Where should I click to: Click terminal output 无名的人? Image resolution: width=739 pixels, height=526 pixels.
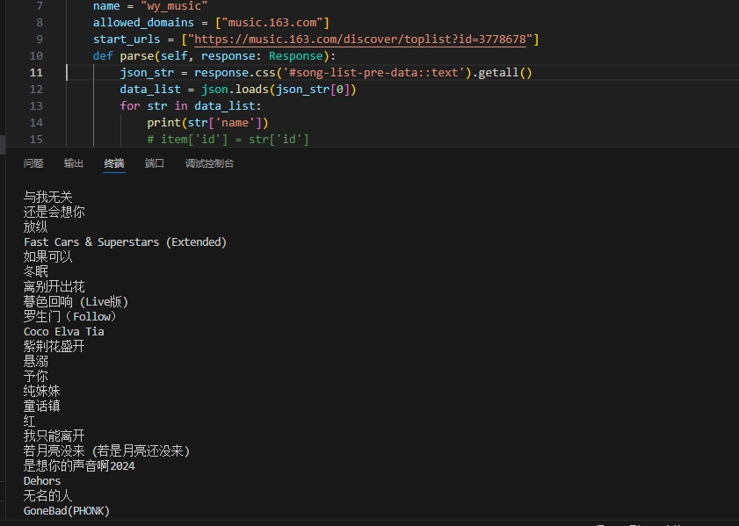click(x=47, y=495)
